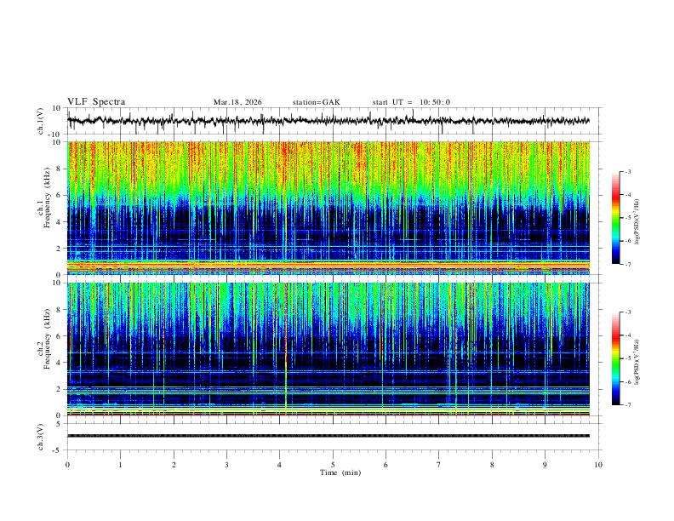Click the 'station=GAK' label
Viewport: 674px width, 521px height.
316,102
